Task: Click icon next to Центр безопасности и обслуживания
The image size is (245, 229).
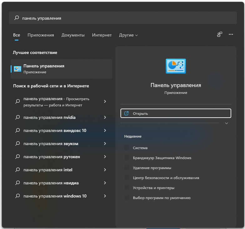Action: 126,178
